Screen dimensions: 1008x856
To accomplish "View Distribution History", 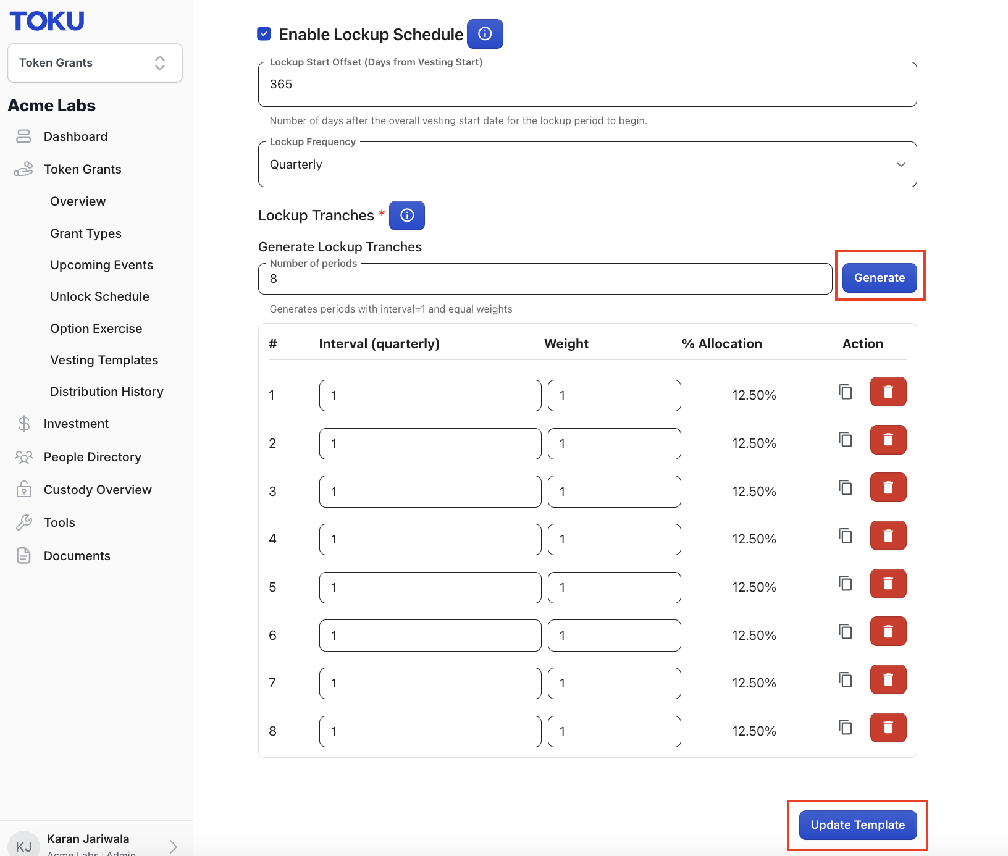I will click(x=107, y=392).
